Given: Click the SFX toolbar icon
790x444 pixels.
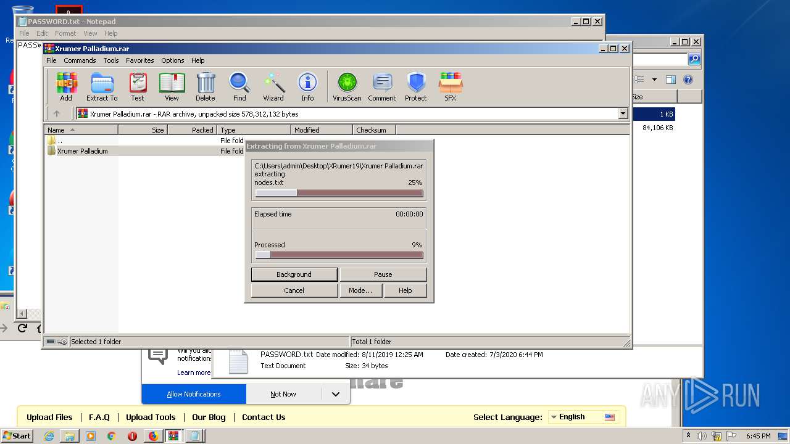Looking at the screenshot, I should click(x=451, y=86).
